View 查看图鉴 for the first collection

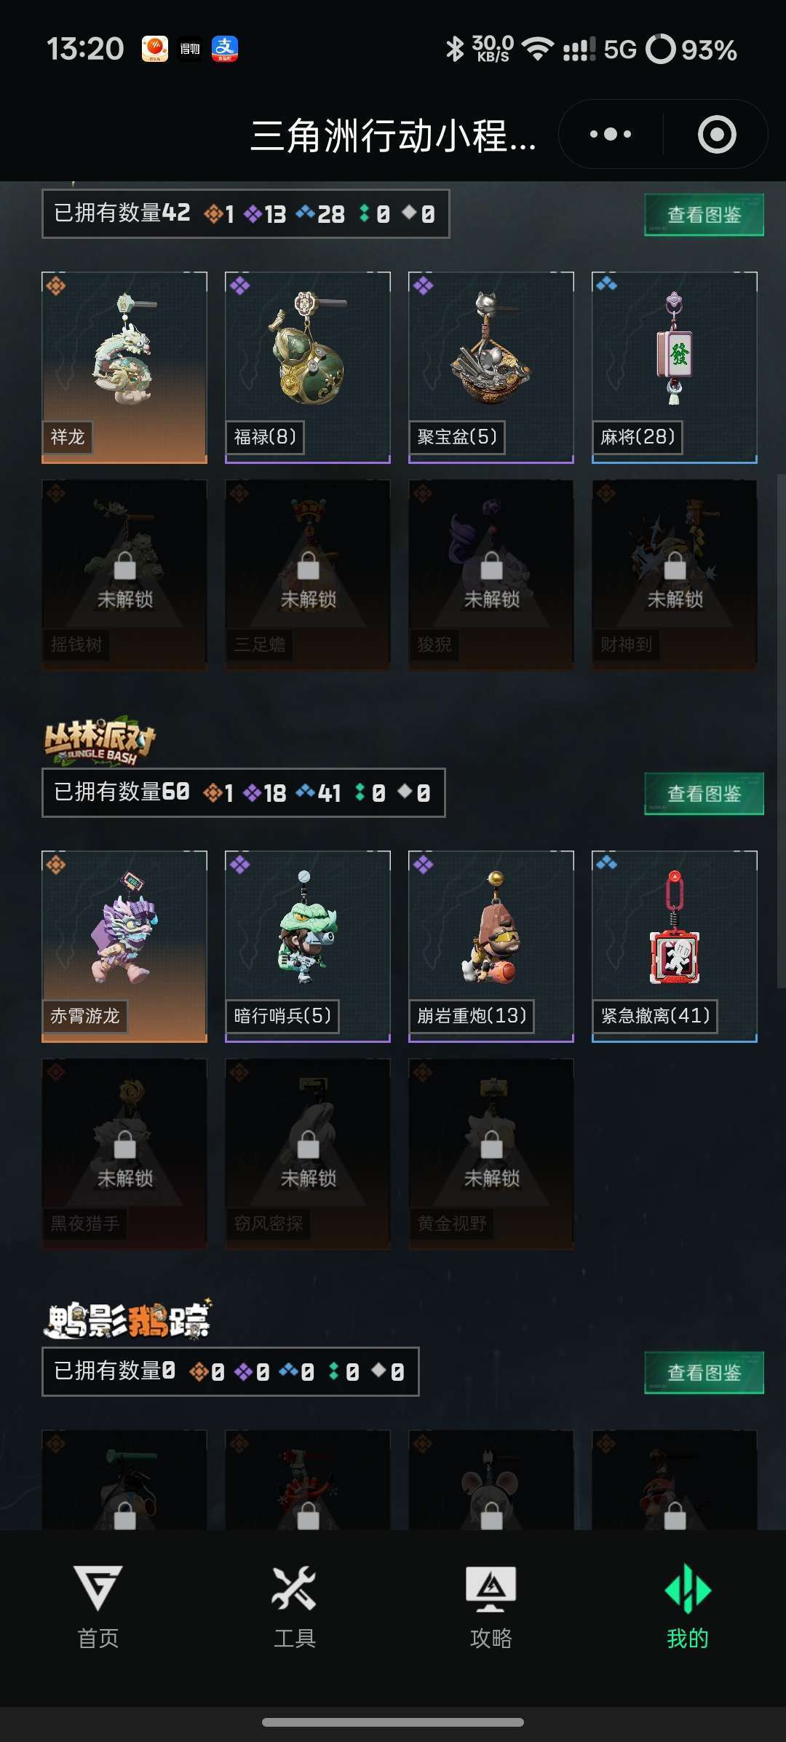(x=704, y=215)
